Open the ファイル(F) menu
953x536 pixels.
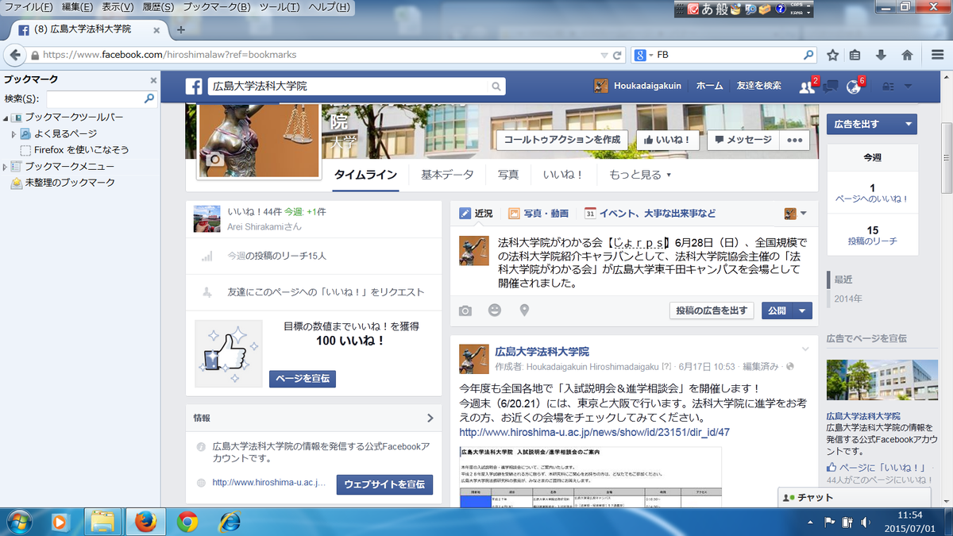coord(29,7)
